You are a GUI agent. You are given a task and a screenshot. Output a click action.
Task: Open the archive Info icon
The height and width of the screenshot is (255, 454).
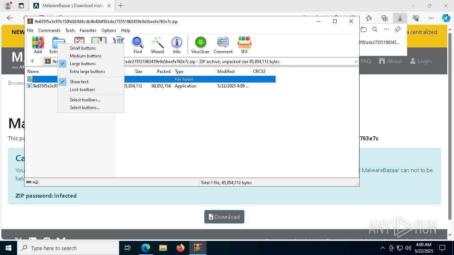pyautogui.click(x=177, y=45)
